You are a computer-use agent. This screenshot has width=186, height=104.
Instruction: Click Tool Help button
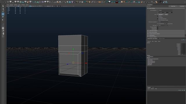pos(182,6)
